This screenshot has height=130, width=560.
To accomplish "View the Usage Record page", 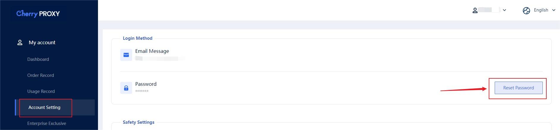I will tap(41, 91).
